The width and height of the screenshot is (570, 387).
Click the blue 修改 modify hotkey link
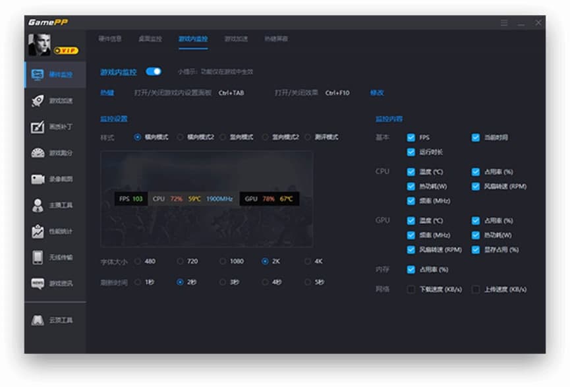(x=377, y=93)
